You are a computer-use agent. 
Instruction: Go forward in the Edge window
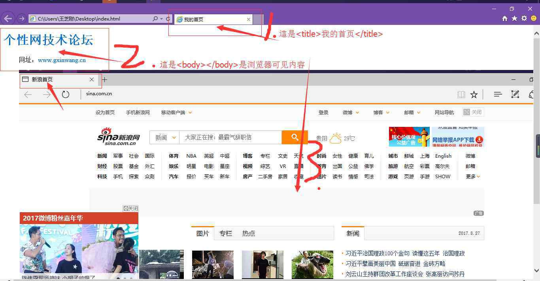coord(47,94)
